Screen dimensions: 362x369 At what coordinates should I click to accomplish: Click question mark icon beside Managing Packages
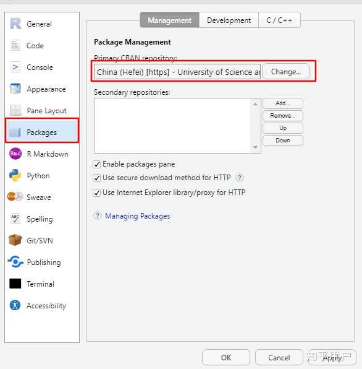point(98,215)
